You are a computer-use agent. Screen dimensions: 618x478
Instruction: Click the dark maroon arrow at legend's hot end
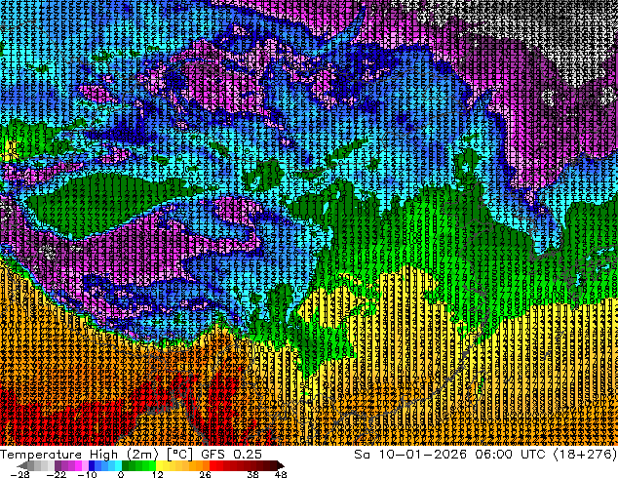pyautogui.click(x=280, y=465)
